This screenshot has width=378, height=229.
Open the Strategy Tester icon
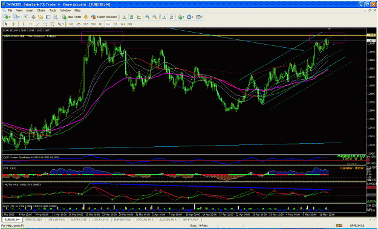56,17
